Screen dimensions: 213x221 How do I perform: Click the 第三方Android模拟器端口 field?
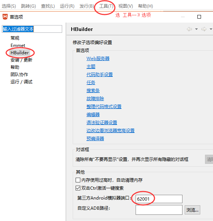click(x=159, y=199)
